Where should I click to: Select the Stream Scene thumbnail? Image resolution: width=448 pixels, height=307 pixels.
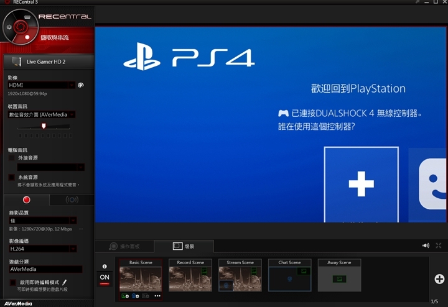(240, 275)
